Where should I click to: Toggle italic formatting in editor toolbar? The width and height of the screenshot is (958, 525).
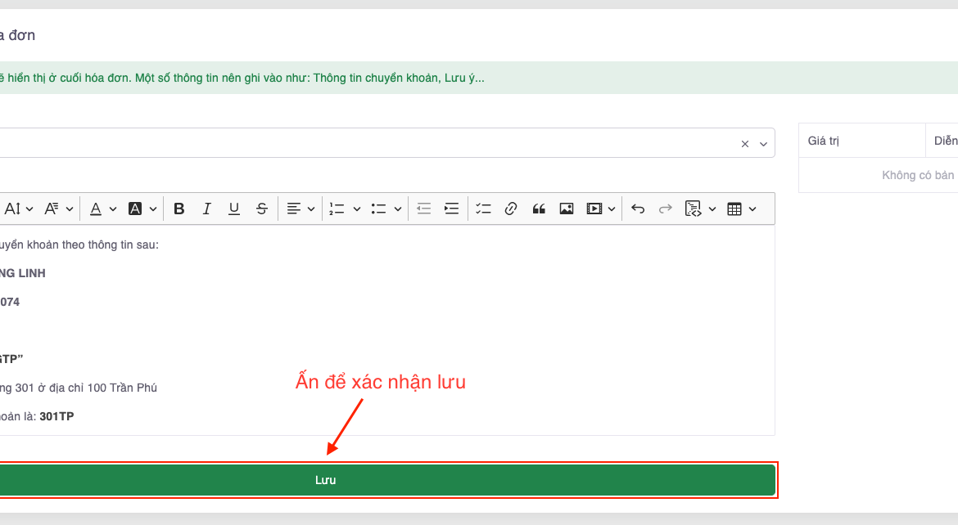coord(206,209)
